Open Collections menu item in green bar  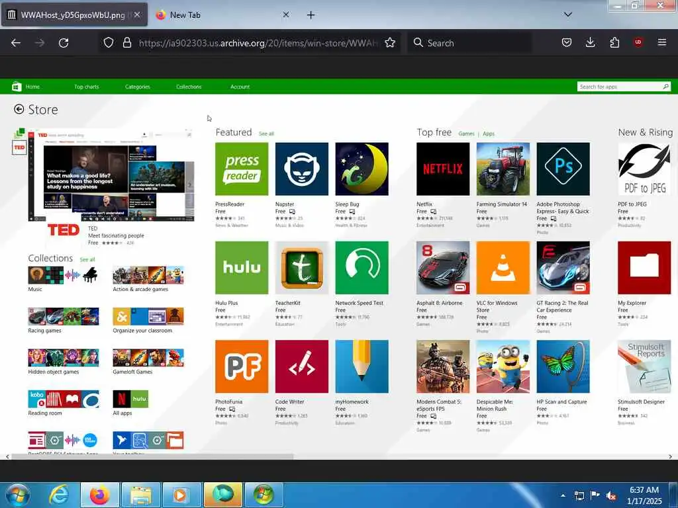tap(189, 87)
